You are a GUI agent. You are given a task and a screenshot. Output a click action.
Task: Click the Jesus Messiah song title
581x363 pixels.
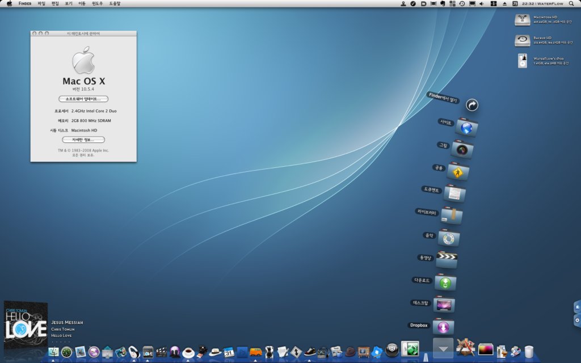(x=67, y=323)
